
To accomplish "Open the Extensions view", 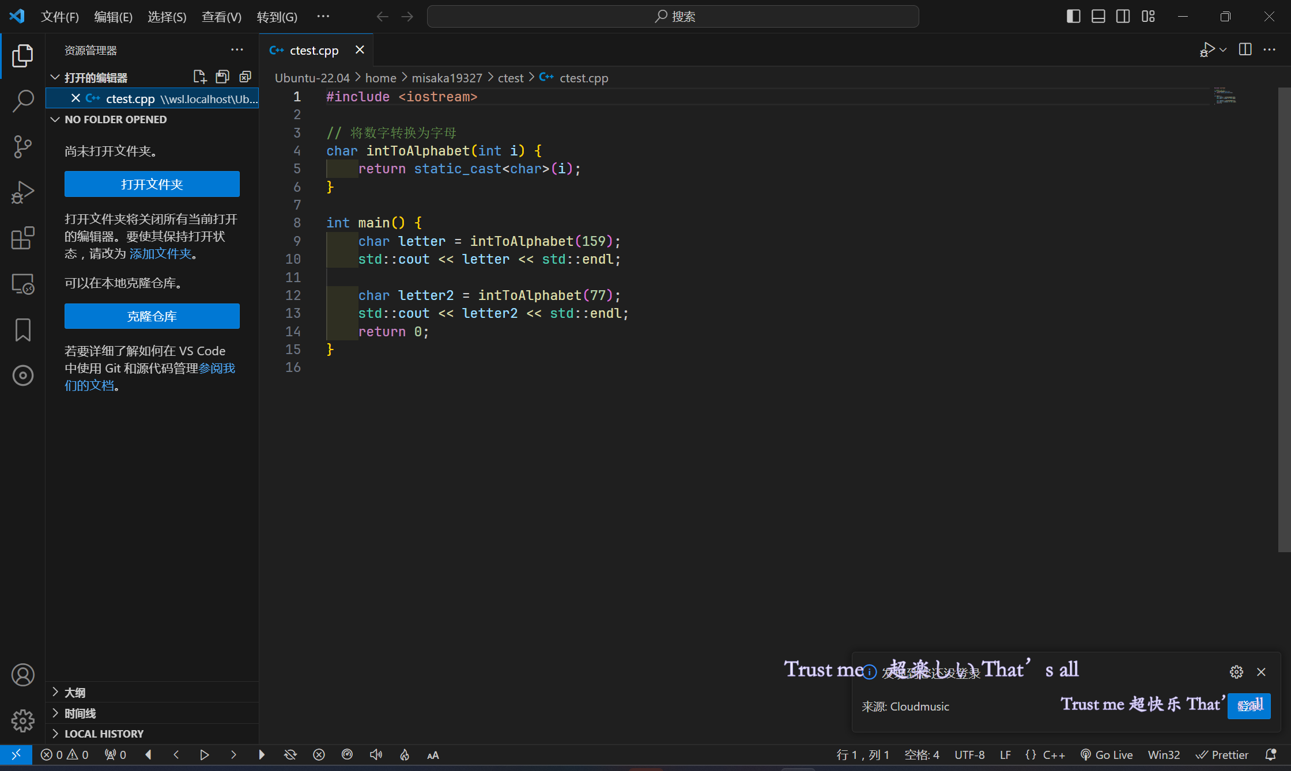I will pyautogui.click(x=22, y=238).
